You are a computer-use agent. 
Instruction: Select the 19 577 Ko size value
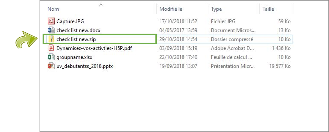[x=280, y=66]
